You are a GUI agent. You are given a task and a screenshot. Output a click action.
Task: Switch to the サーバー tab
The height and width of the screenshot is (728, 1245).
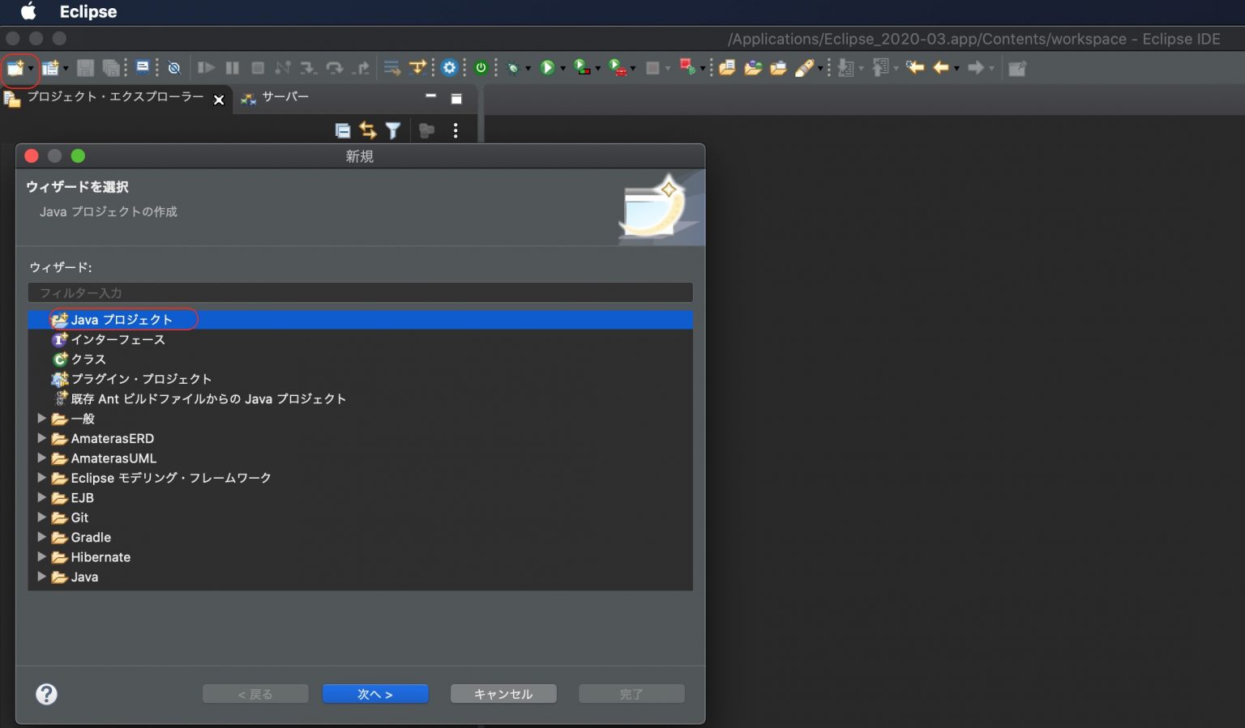(x=285, y=97)
